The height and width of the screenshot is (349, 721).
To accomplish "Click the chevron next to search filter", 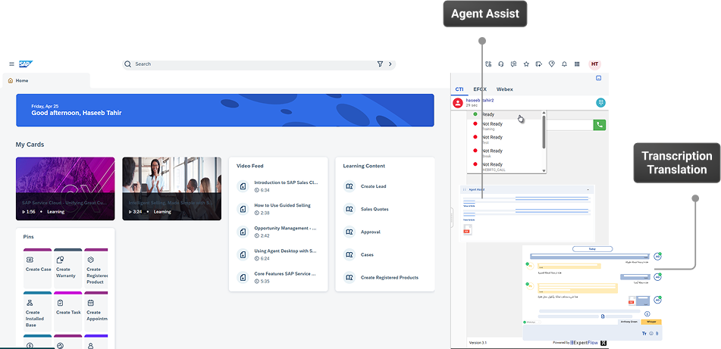I will tap(390, 64).
